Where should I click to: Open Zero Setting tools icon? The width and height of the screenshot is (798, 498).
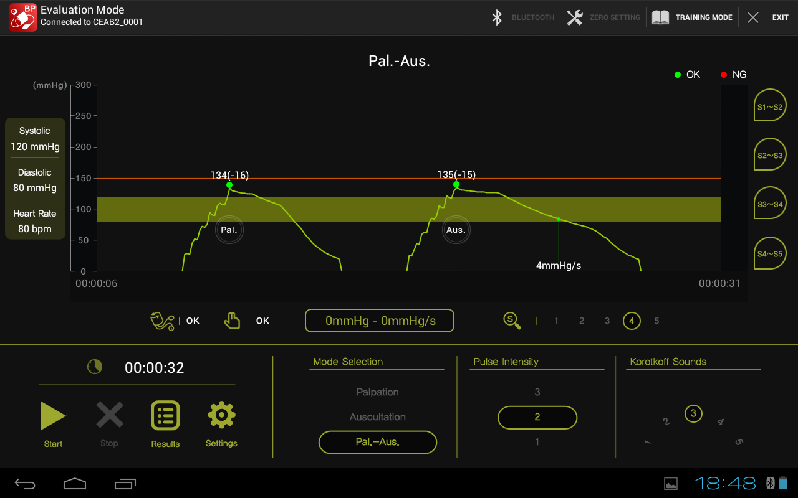pyautogui.click(x=575, y=17)
